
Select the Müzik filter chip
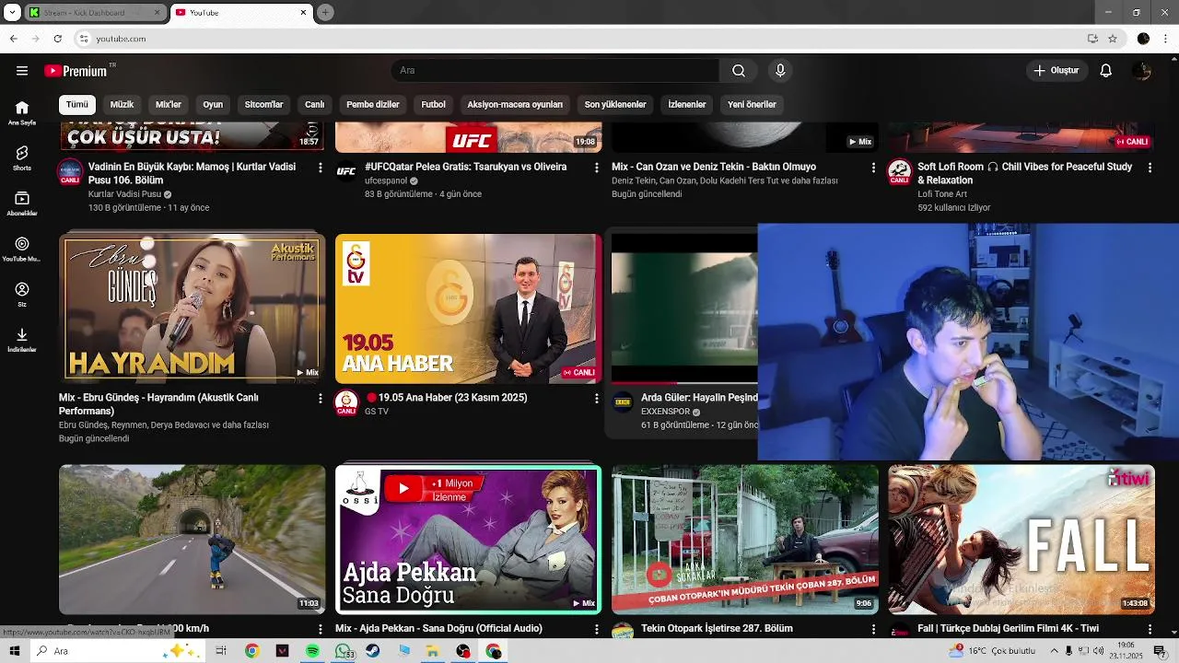coord(122,105)
